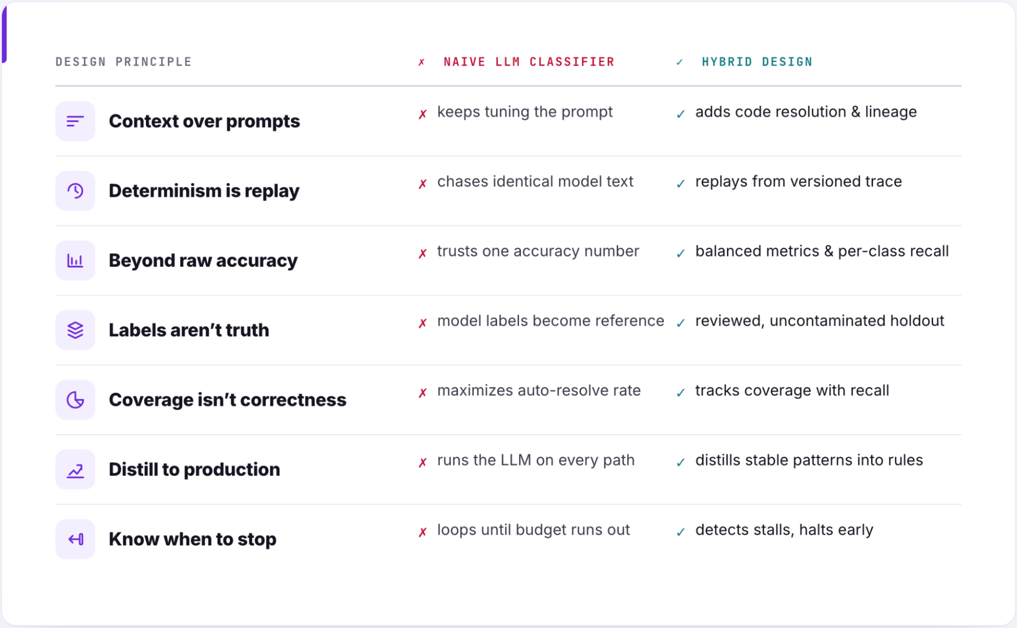
Task: Click the text trusts one accuracy number
Action: tap(538, 251)
